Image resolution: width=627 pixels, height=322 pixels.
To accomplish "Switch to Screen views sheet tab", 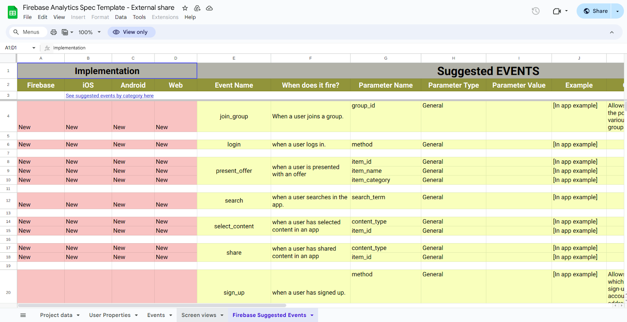I will tap(199, 315).
